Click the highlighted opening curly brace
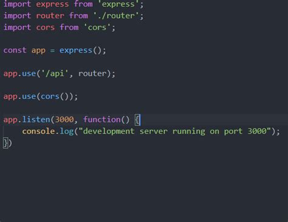The width and height of the screenshot is (288, 222). point(137,119)
